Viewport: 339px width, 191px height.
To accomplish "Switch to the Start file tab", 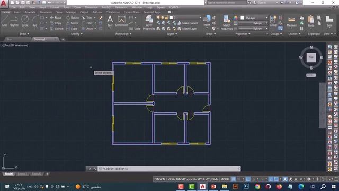I will click(x=10, y=39).
